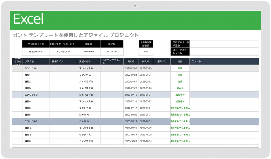The height and width of the screenshot is (159, 271).
Task: Click the 完成 status in スプリント1 row
Action: coord(180,68)
